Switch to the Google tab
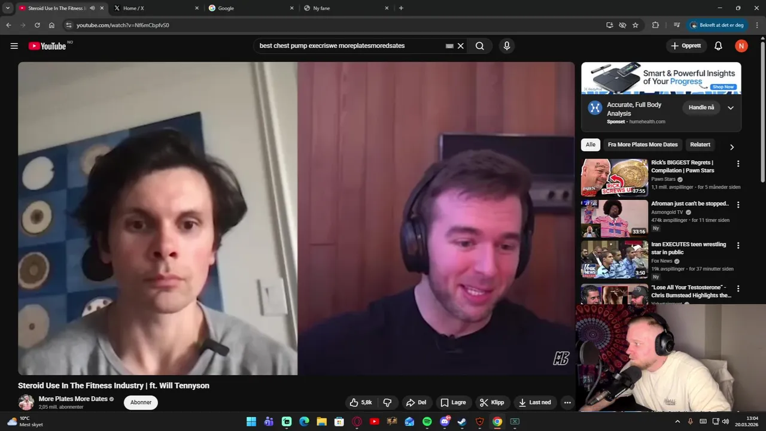Screen dimensions: 766x431 pos(251,8)
